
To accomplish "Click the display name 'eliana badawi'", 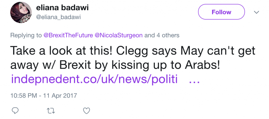I will [x=62, y=8].
